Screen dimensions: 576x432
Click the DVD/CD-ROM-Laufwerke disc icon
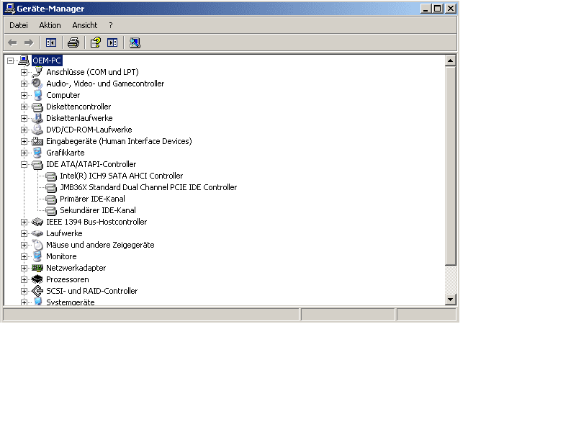coord(37,130)
